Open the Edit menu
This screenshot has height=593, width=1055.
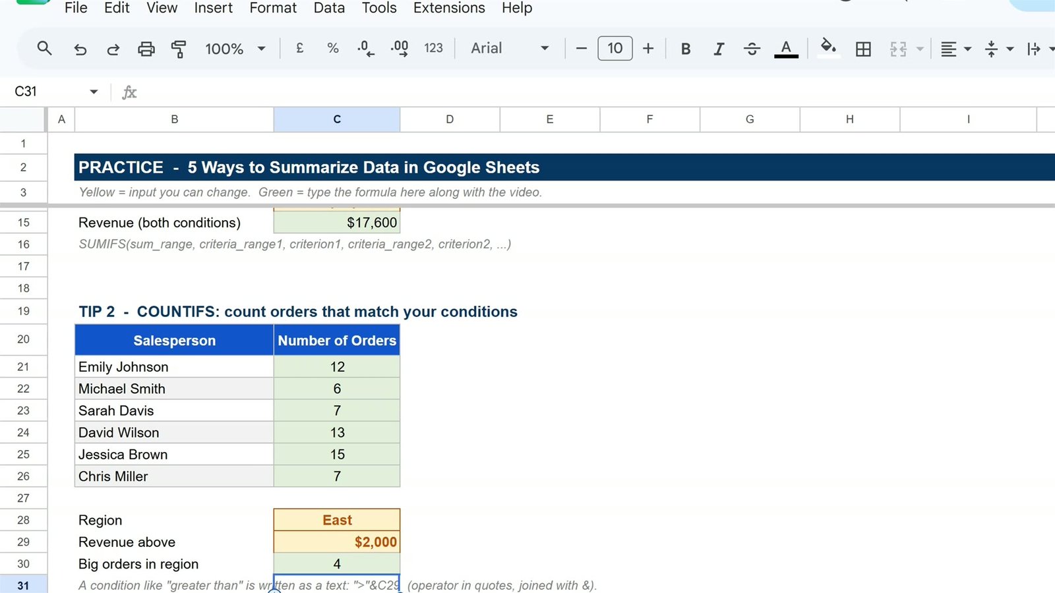pos(117,8)
